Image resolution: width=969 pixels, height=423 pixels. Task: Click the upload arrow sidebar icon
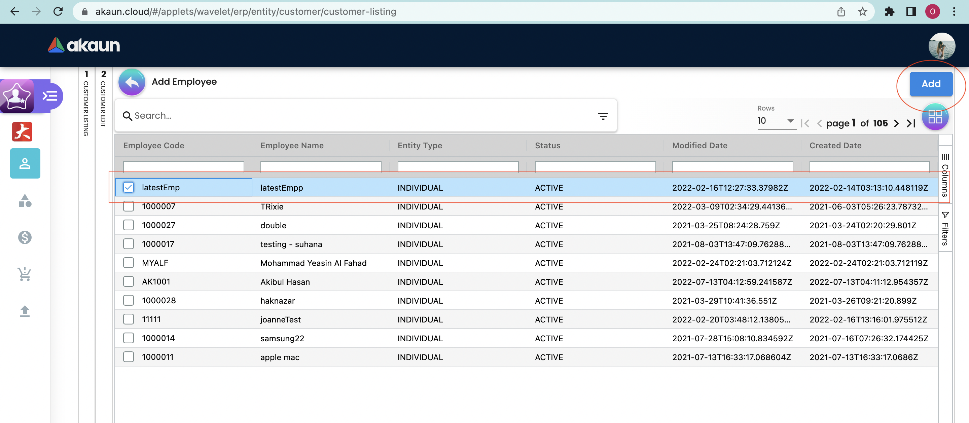pyautogui.click(x=25, y=311)
